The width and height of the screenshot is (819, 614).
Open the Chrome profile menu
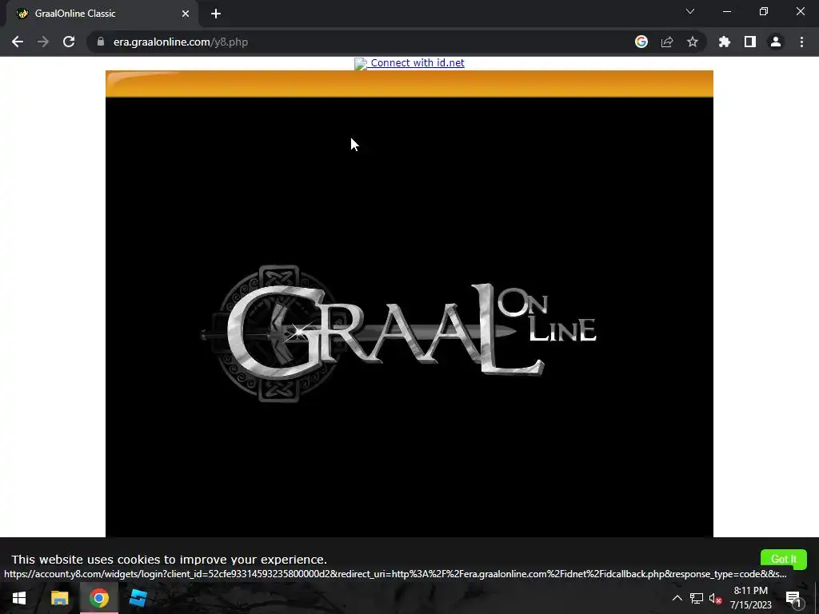pos(776,42)
